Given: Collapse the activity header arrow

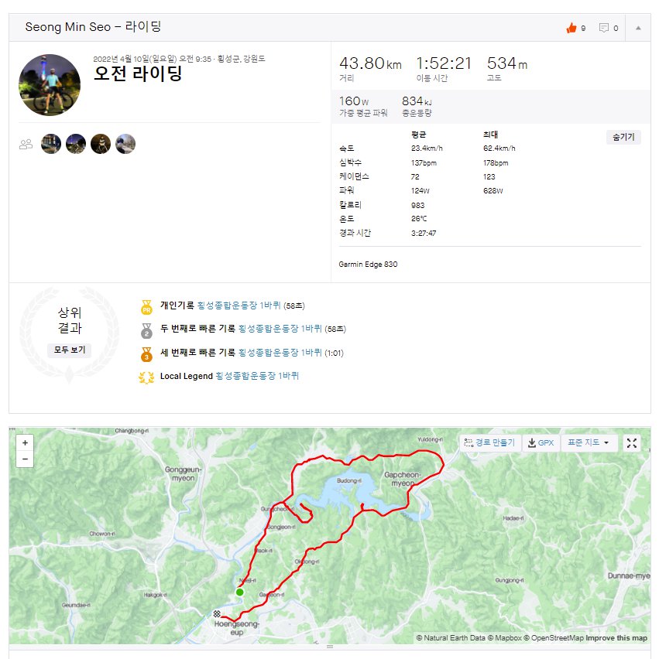Looking at the screenshot, I should point(638,28).
